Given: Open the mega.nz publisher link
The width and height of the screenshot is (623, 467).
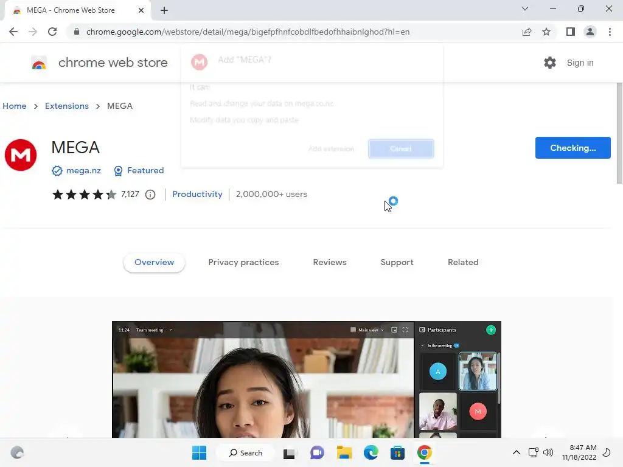Looking at the screenshot, I should [x=83, y=170].
